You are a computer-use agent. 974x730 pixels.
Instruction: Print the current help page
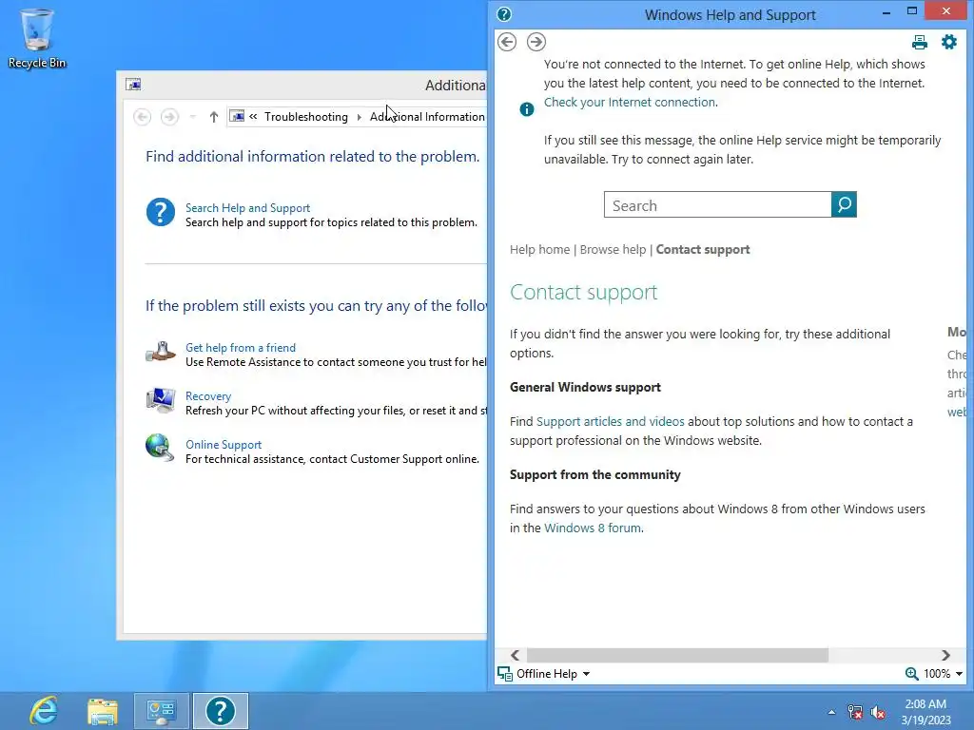pos(920,42)
